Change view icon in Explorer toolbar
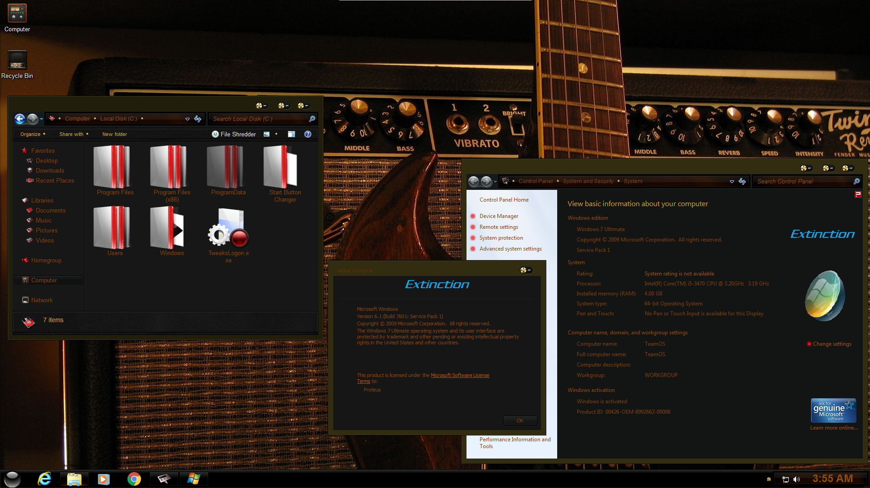This screenshot has height=488, width=870. (x=267, y=134)
